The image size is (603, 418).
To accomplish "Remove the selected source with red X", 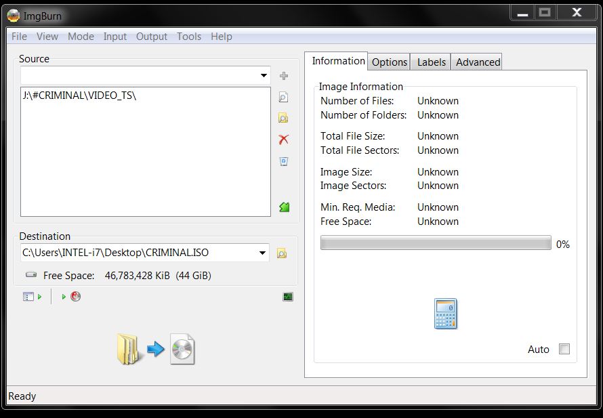I will tap(284, 139).
